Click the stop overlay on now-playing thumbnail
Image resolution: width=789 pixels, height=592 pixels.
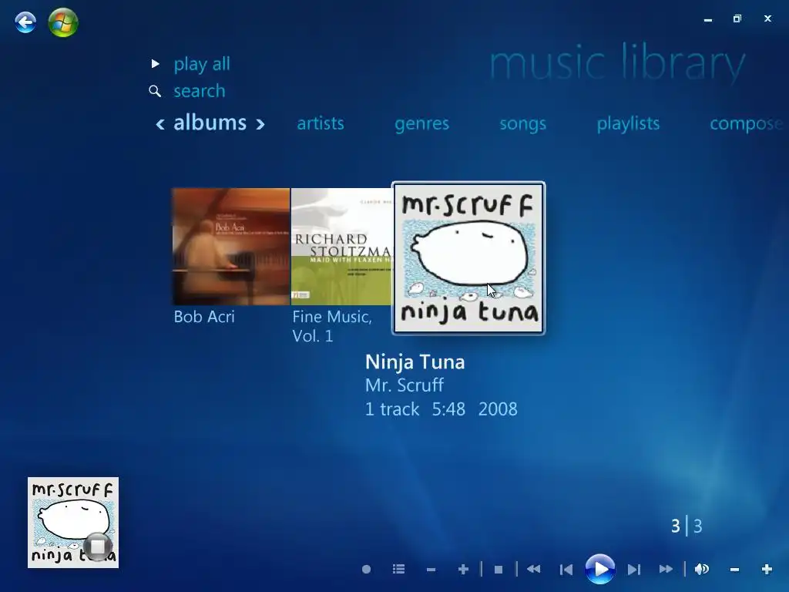[x=98, y=547]
